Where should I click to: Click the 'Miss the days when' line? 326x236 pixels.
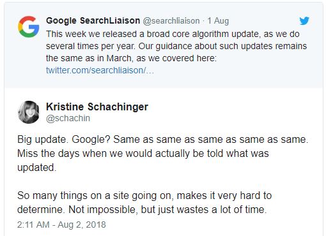[143, 154]
